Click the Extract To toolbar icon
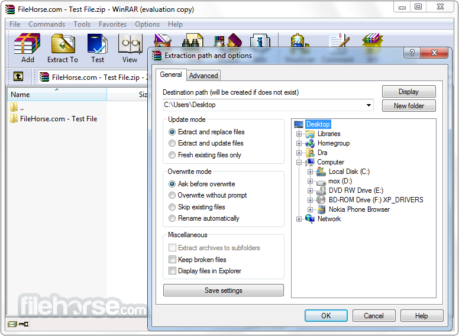 [x=63, y=48]
